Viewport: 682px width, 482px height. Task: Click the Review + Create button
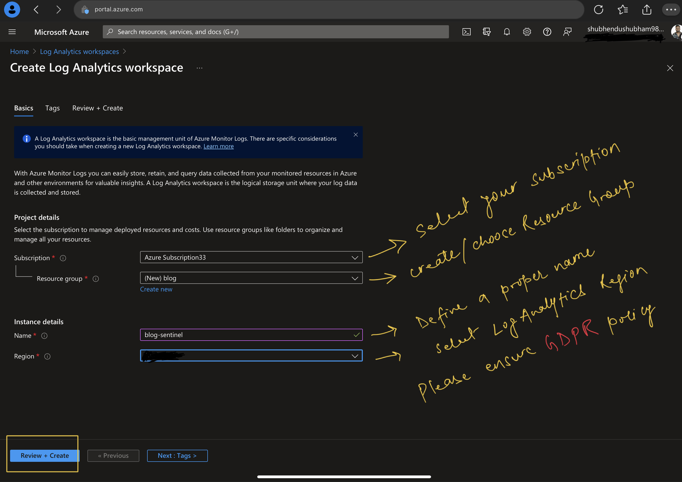click(x=45, y=456)
